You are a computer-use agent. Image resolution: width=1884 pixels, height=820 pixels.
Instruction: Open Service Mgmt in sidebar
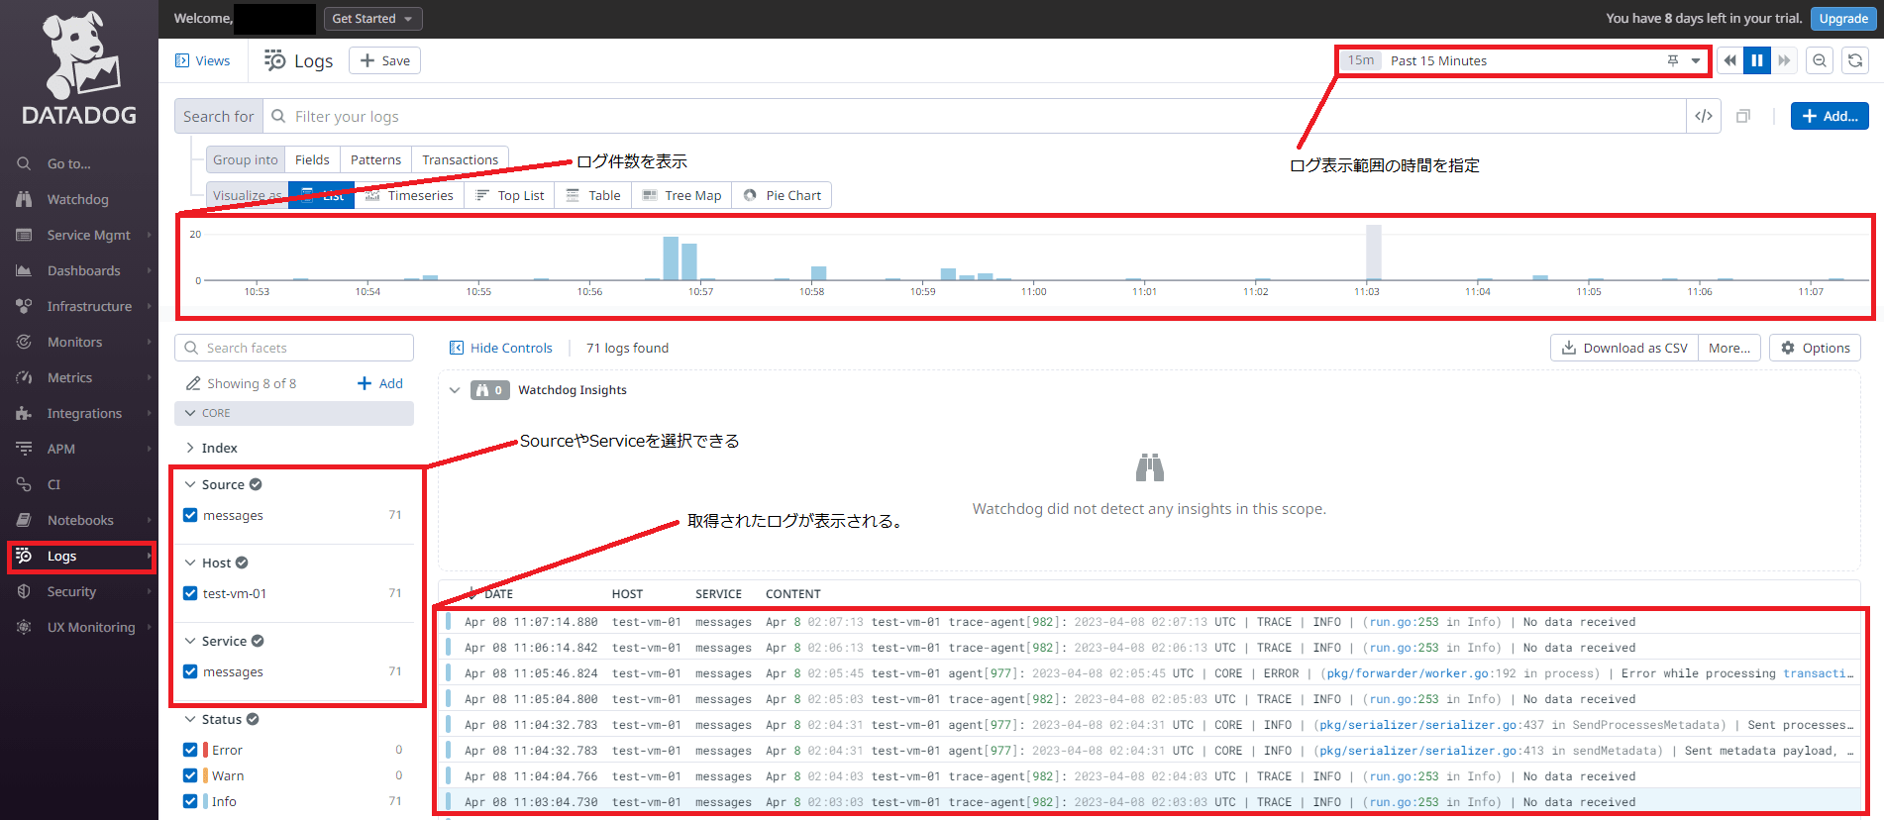click(x=88, y=235)
